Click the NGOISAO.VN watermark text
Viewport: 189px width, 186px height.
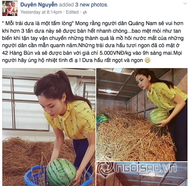pyautogui.click(x=146, y=168)
